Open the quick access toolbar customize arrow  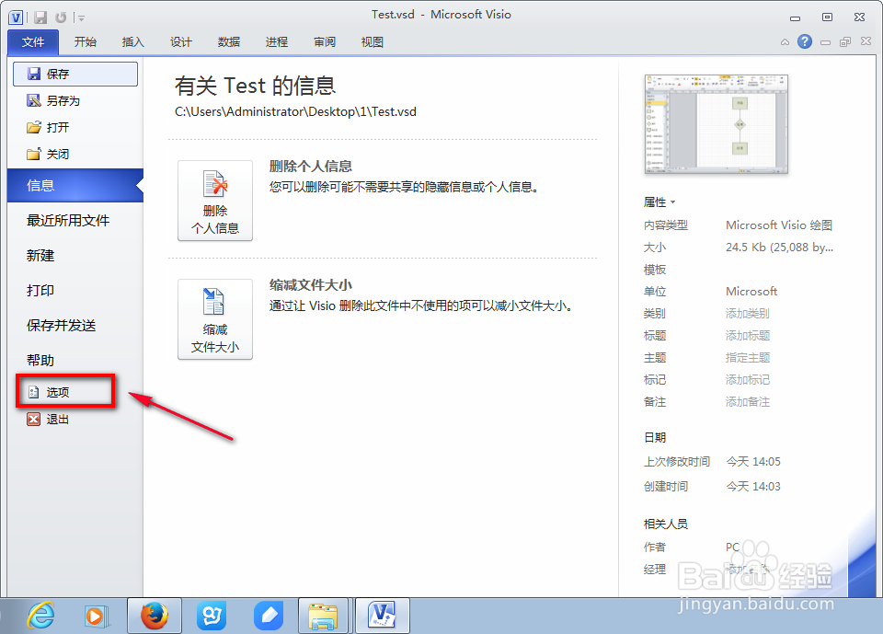coord(81,18)
